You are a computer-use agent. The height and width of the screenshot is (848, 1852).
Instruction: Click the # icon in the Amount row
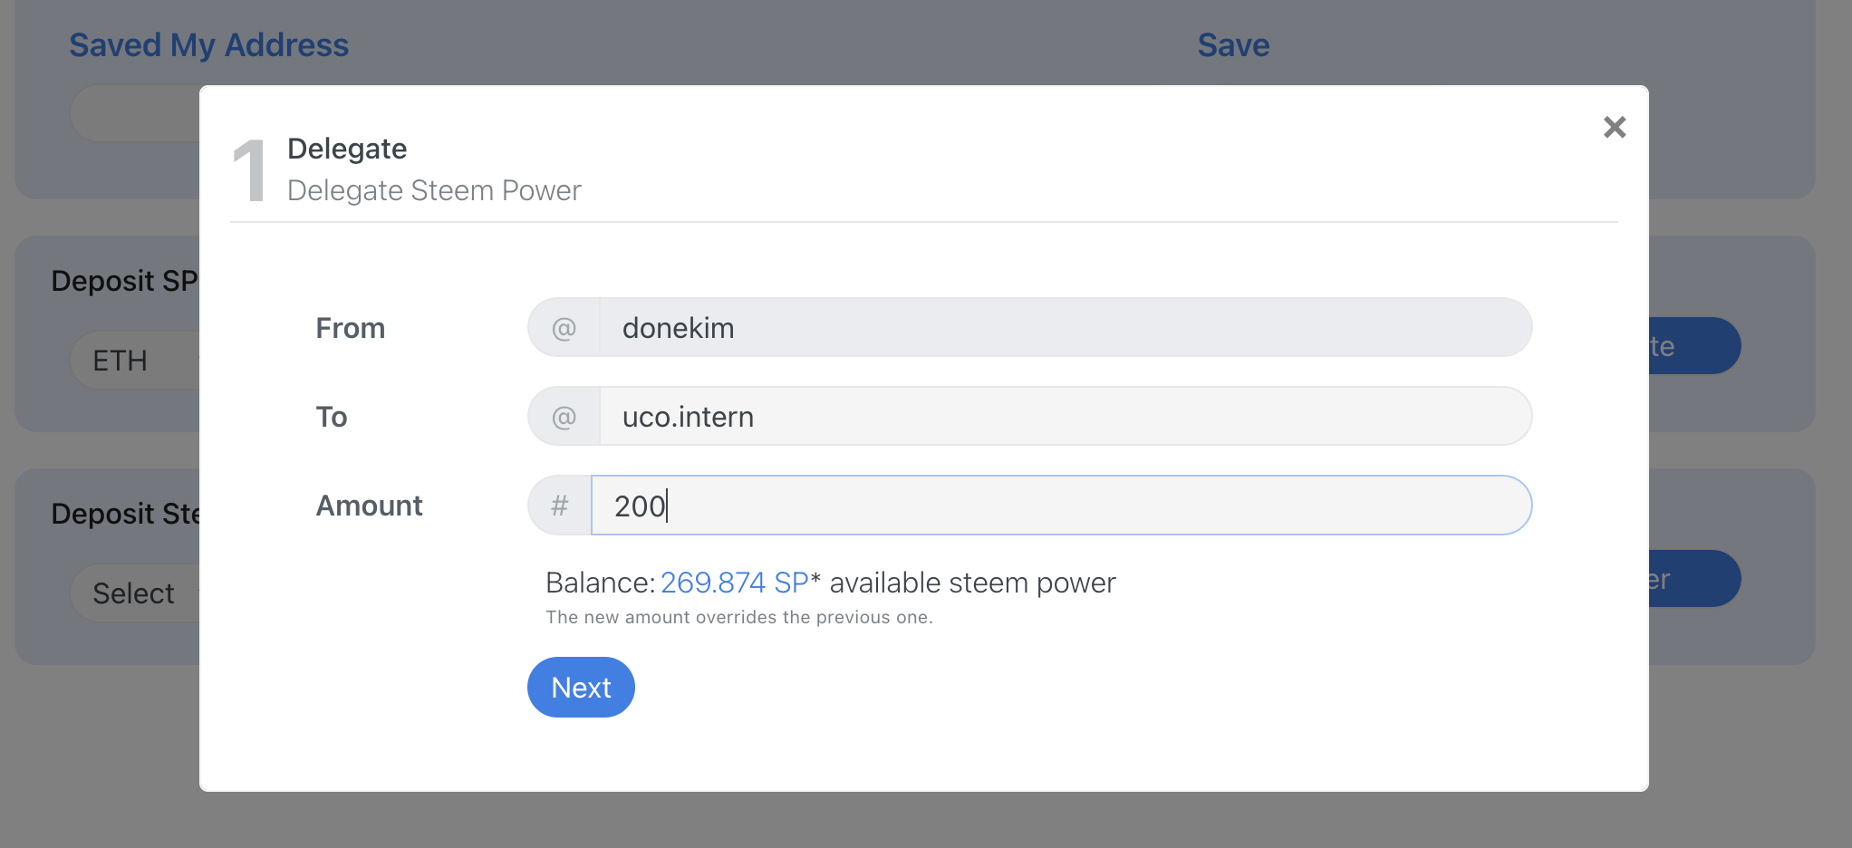click(560, 506)
